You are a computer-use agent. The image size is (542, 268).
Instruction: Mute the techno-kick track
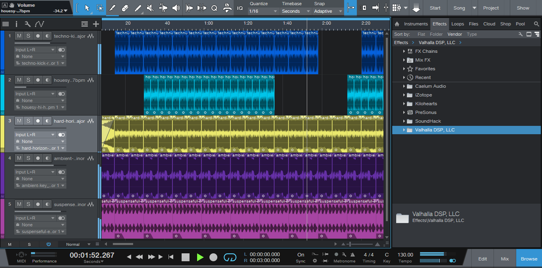pos(19,36)
